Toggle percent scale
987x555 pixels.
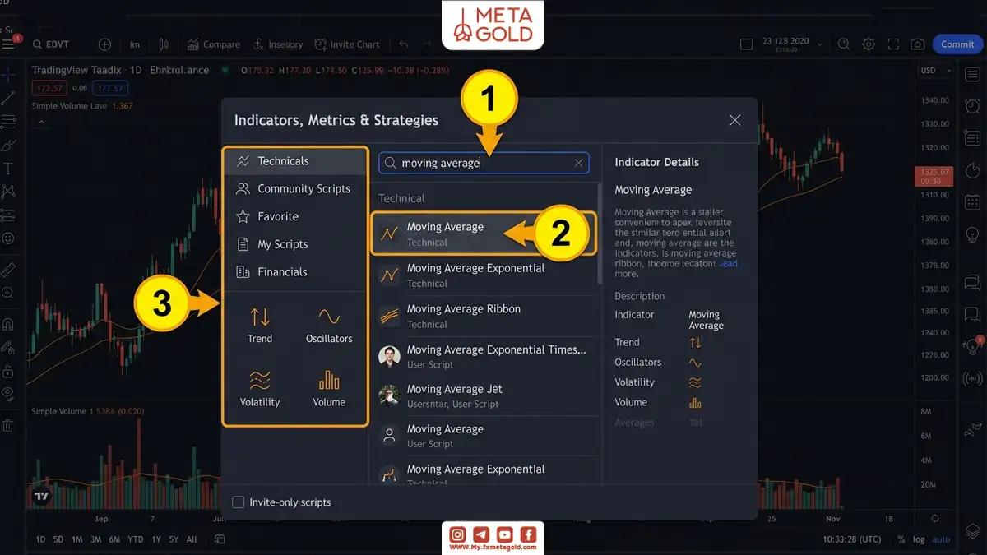pyautogui.click(x=901, y=539)
